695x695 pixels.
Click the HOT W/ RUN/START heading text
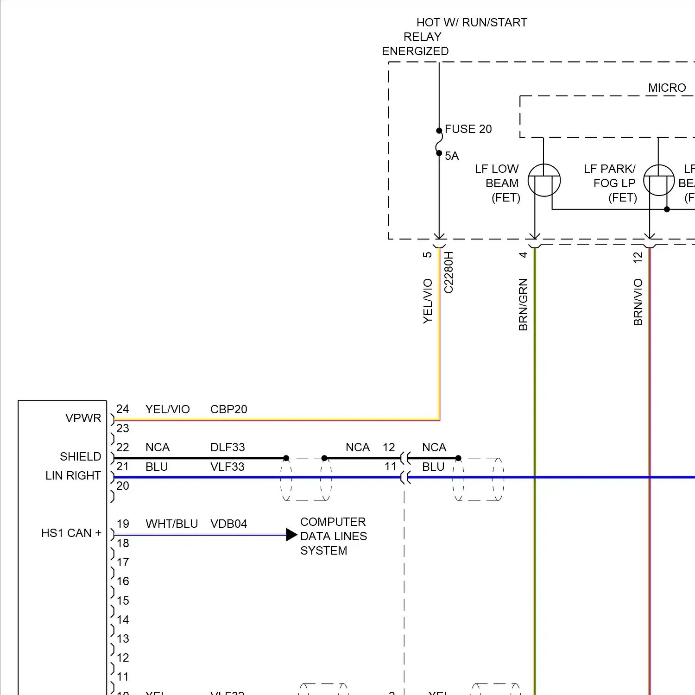[x=471, y=23]
